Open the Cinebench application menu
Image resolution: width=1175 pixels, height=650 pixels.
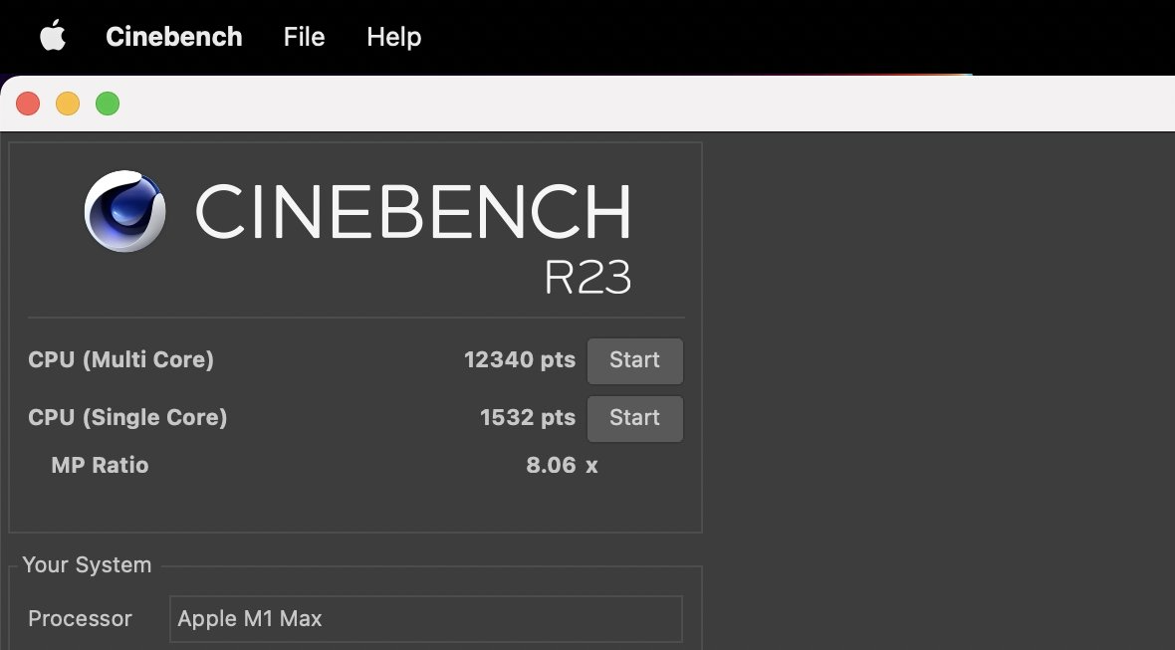click(x=174, y=37)
